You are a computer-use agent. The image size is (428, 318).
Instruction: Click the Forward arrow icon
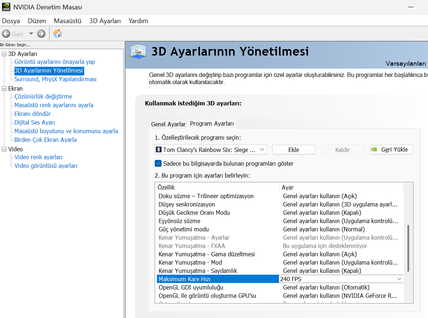coord(41,34)
